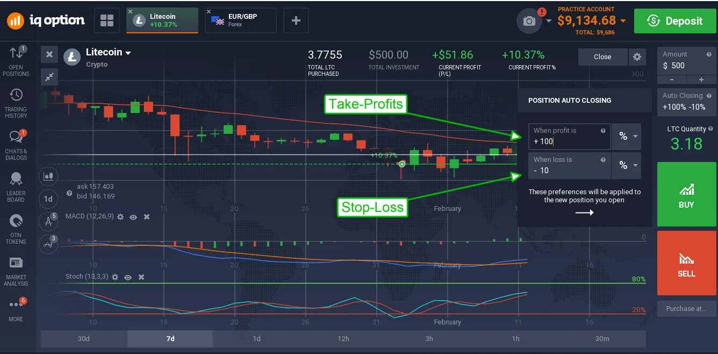Select the 1d candle interval button
Viewport: 718px width, 354px height.
pyautogui.click(x=48, y=199)
